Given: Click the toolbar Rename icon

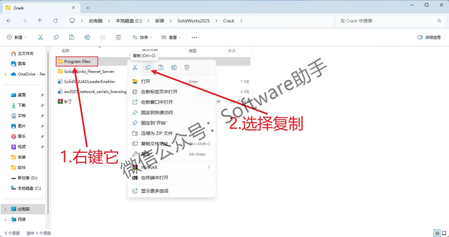Looking at the screenshot, I should click(x=87, y=37).
